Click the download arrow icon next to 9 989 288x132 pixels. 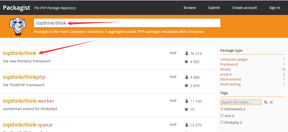(x=187, y=77)
